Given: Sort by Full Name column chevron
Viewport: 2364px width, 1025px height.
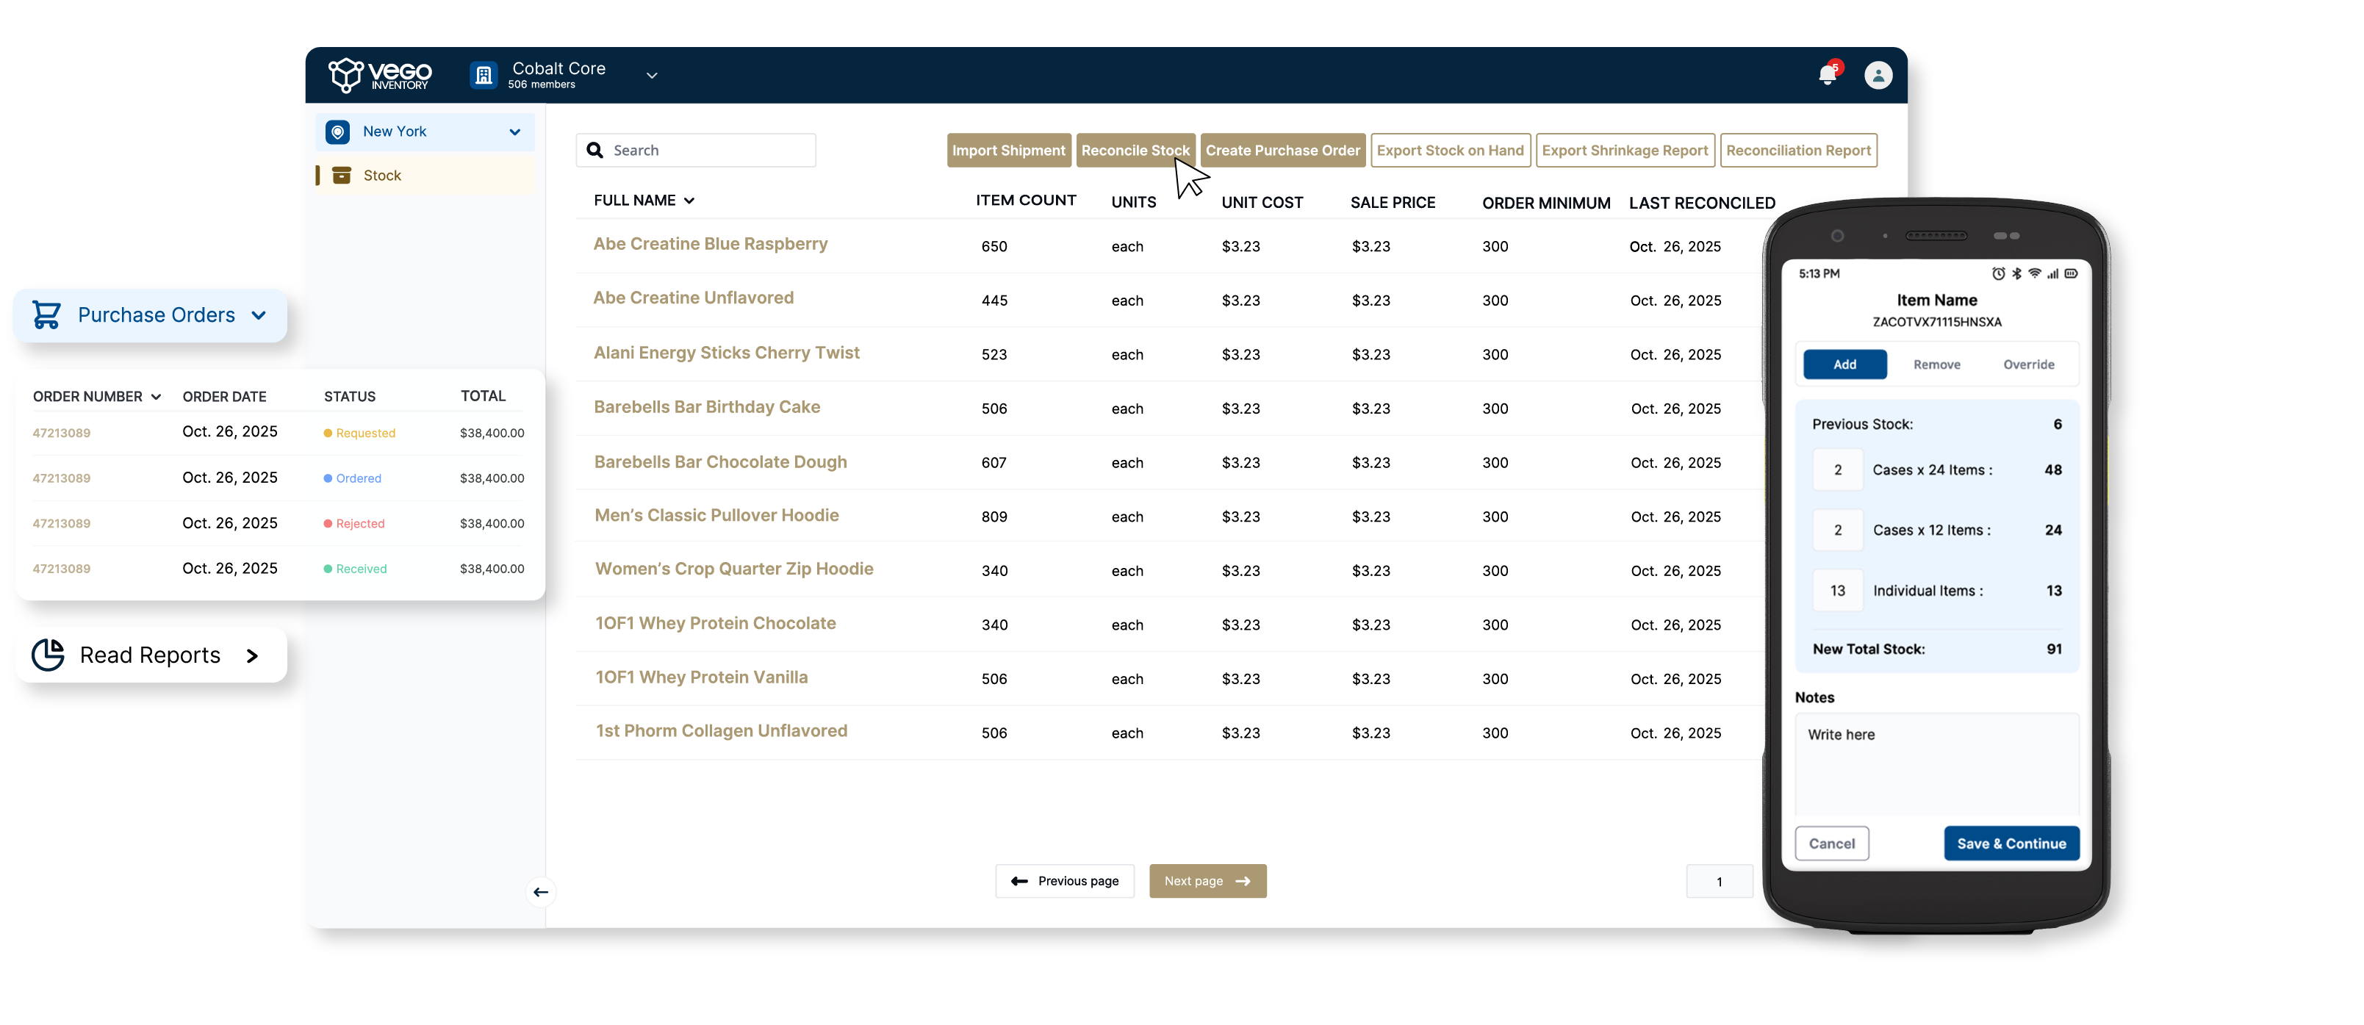Looking at the screenshot, I should click(x=689, y=201).
